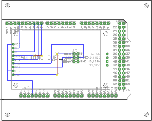Image resolution: width=152 pixels, height=121 pixels.
Task: Click the board's top-left corner mounting hole
Action: coord(7,6)
